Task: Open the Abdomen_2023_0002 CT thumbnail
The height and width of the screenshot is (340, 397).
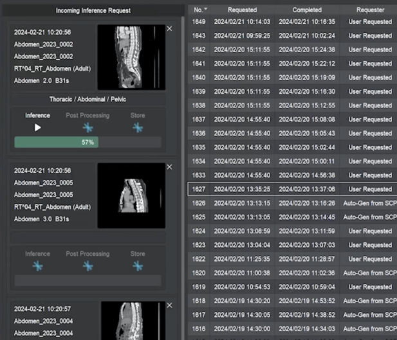Action: point(131,57)
